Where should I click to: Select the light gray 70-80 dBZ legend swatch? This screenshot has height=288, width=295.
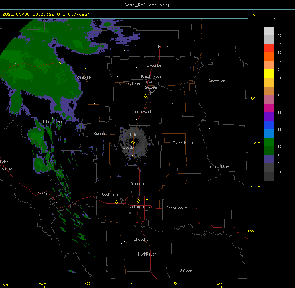(269, 31)
